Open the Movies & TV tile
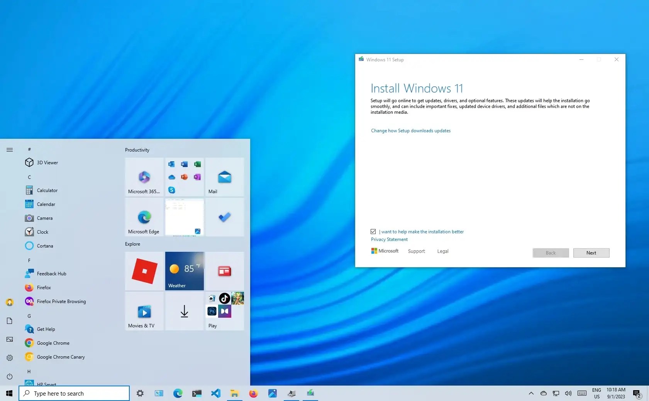Screen dimensions: 649x401 click(144, 311)
